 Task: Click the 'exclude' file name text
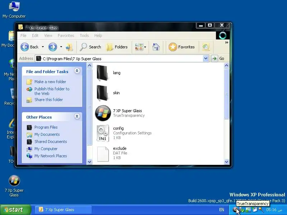(x=120, y=148)
